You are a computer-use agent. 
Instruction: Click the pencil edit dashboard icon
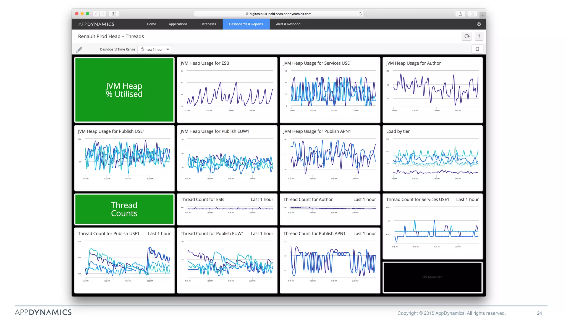pos(79,49)
